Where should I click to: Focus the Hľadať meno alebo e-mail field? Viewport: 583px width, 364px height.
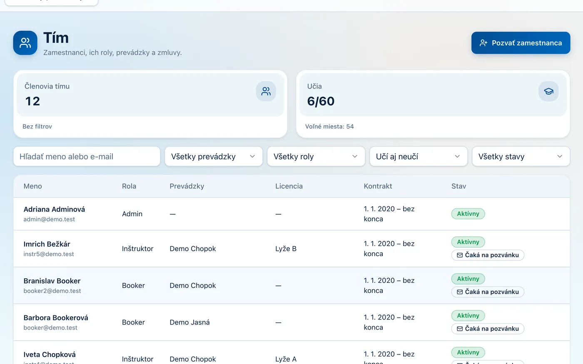tap(87, 156)
